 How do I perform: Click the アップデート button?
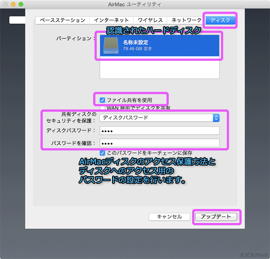[x=216, y=217]
